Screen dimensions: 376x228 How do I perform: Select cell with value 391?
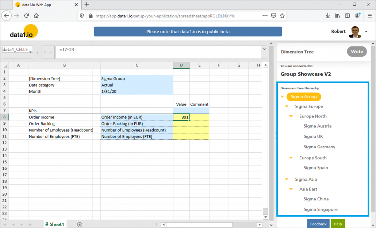(x=181, y=117)
